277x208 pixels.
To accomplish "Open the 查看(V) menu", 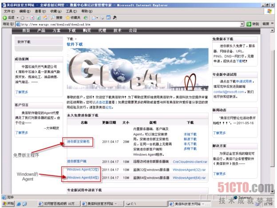I will coord(40,11).
